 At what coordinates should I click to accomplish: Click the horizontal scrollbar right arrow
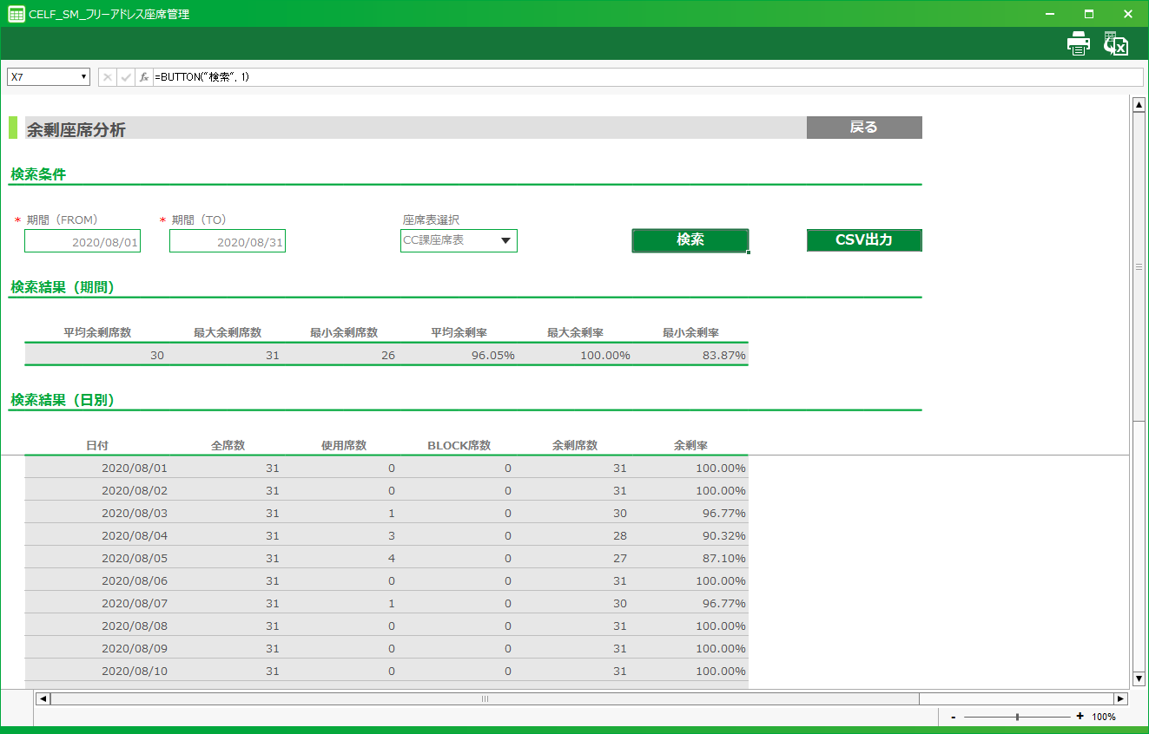(x=1120, y=698)
